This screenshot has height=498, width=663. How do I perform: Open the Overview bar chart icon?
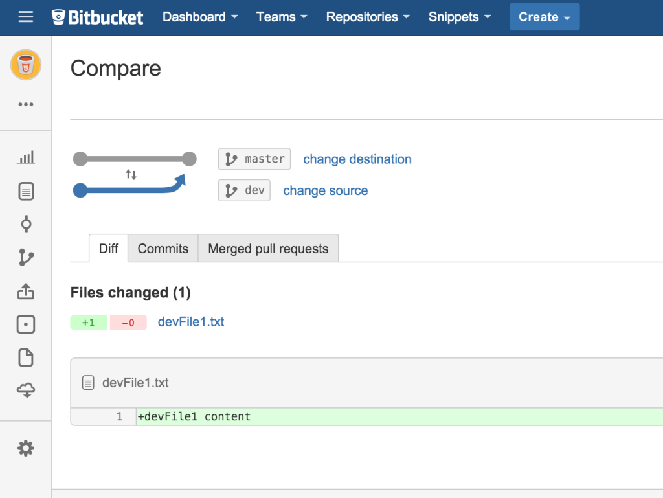click(26, 157)
